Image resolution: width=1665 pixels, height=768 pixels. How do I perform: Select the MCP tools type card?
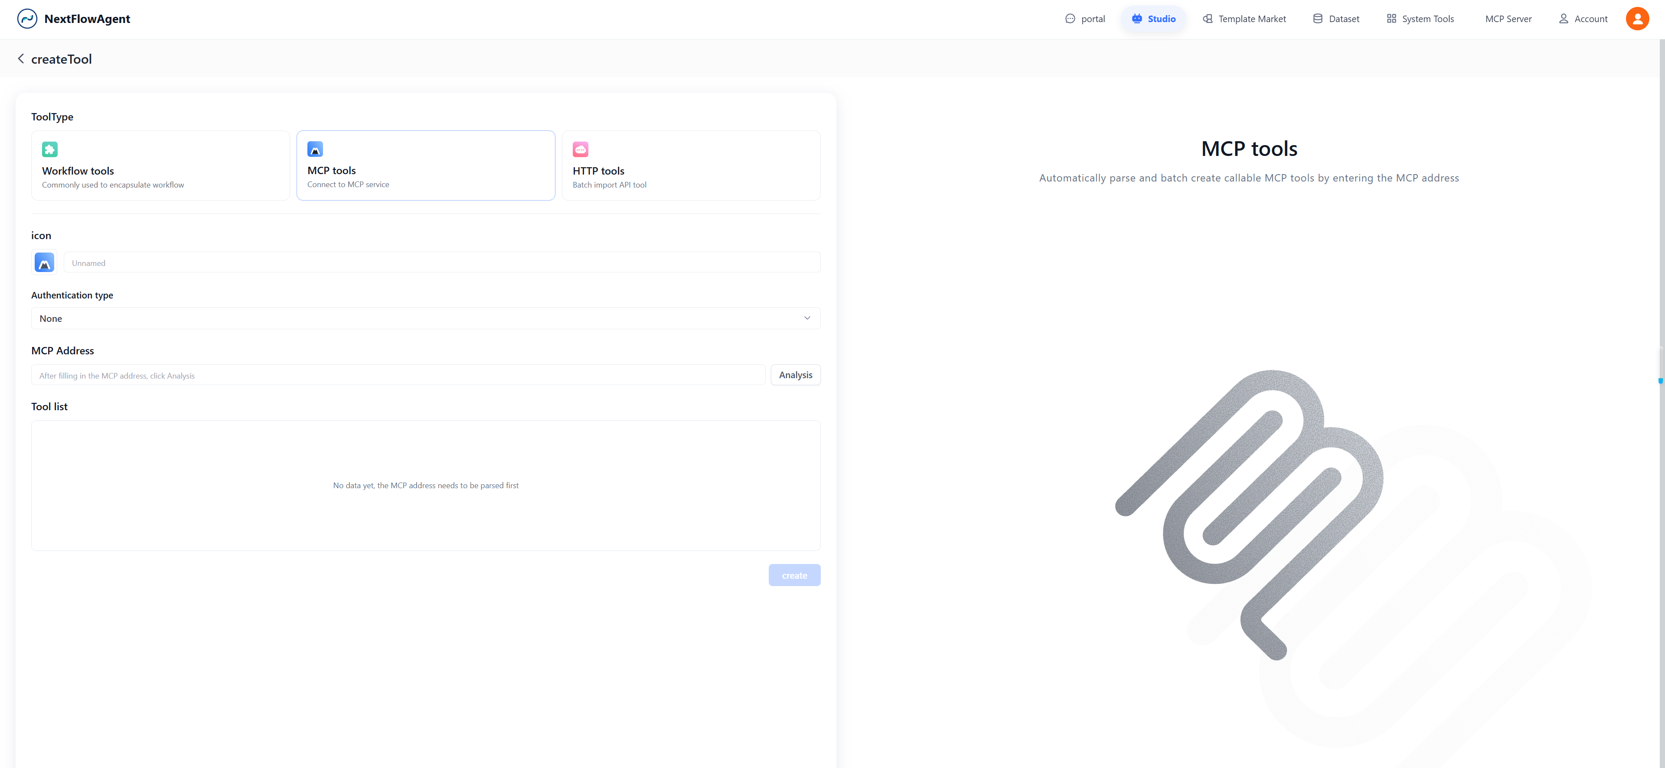425,165
